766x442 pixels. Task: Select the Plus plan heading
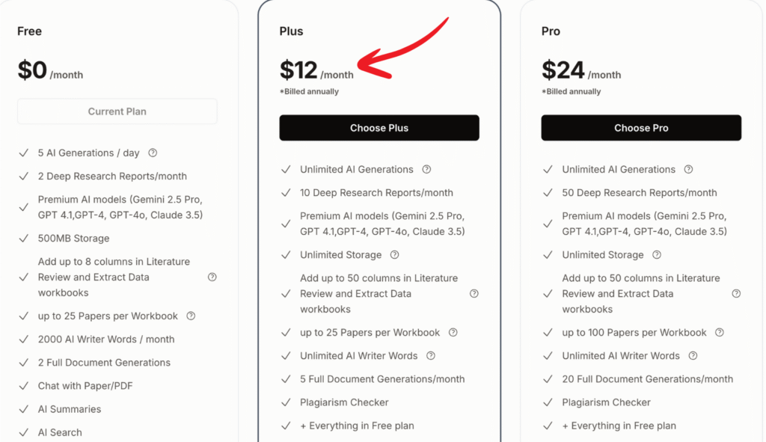(292, 31)
